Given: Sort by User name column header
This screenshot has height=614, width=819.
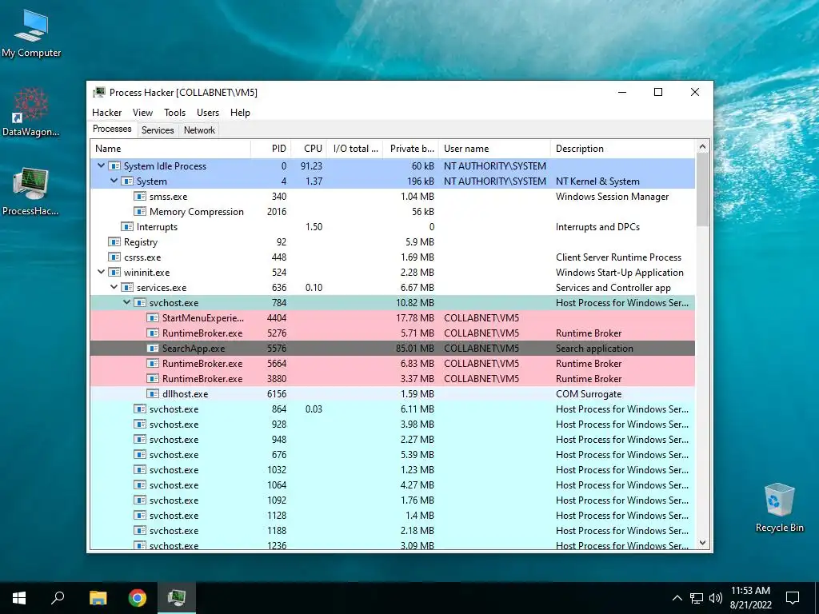Looking at the screenshot, I should 494,148.
